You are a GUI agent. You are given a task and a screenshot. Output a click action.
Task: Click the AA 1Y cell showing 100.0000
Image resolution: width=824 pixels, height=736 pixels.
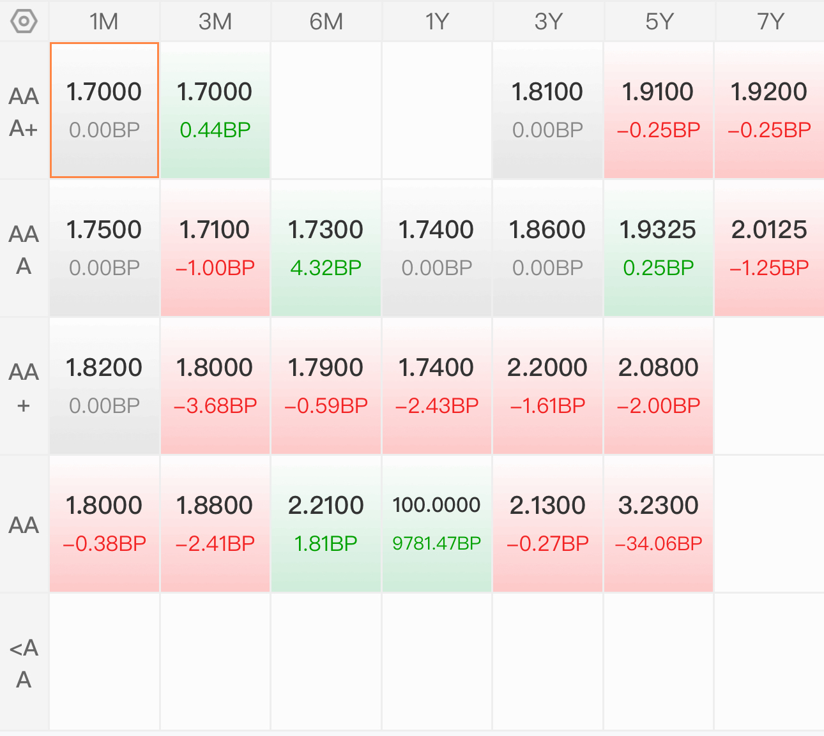coord(437,523)
